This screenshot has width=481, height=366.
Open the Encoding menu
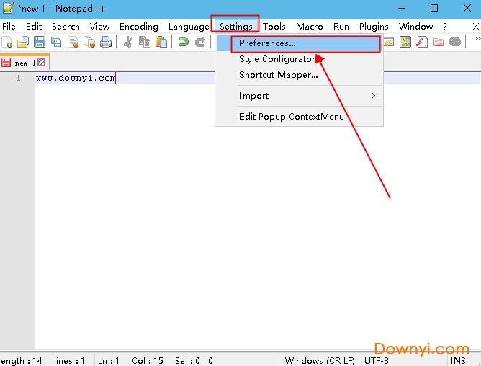point(139,27)
